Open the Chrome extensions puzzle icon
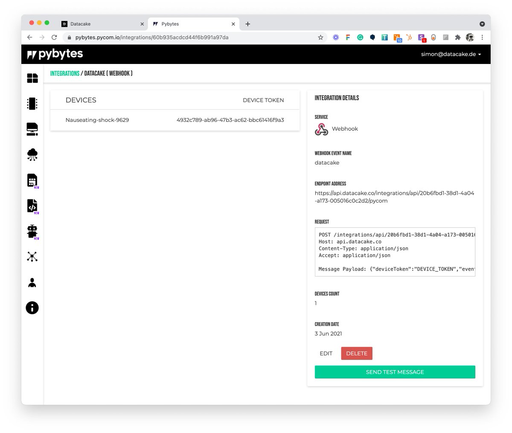The height and width of the screenshot is (433, 512). (458, 38)
